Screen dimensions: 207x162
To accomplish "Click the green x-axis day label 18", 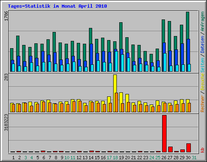I will [x=115, y=158].
